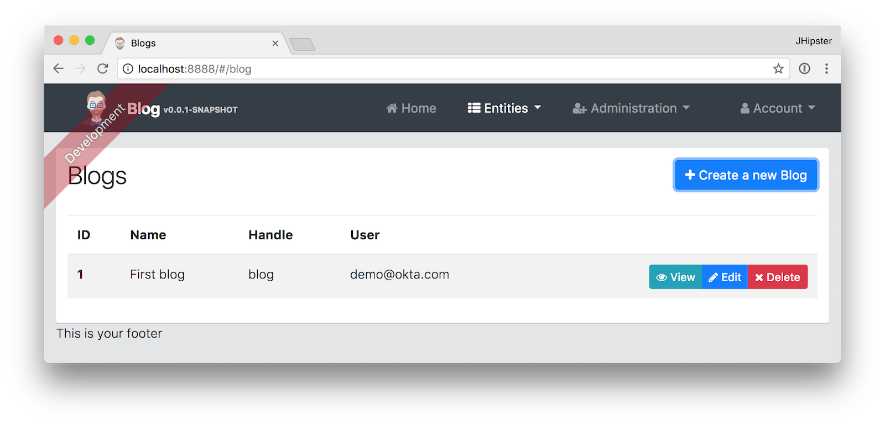
Task: View the First blog entry
Action: [x=675, y=277]
